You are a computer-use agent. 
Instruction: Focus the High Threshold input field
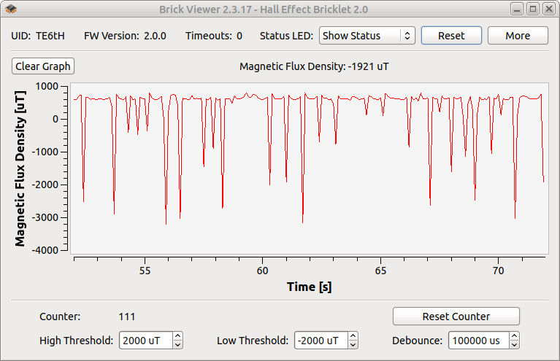coord(146,341)
